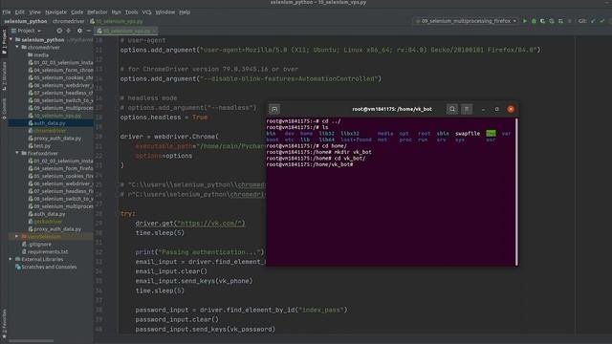
Task: Click the 'email_input.clear()' code line
Action: click(171, 271)
